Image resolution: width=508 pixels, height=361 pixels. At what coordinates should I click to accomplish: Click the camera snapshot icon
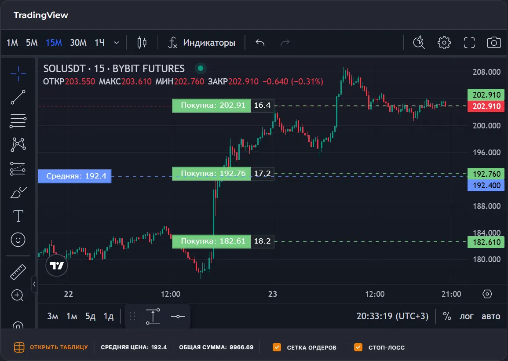point(494,43)
